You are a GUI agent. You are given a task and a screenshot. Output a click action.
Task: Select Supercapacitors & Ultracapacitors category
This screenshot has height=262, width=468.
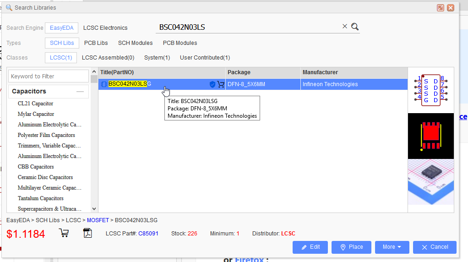click(49, 209)
